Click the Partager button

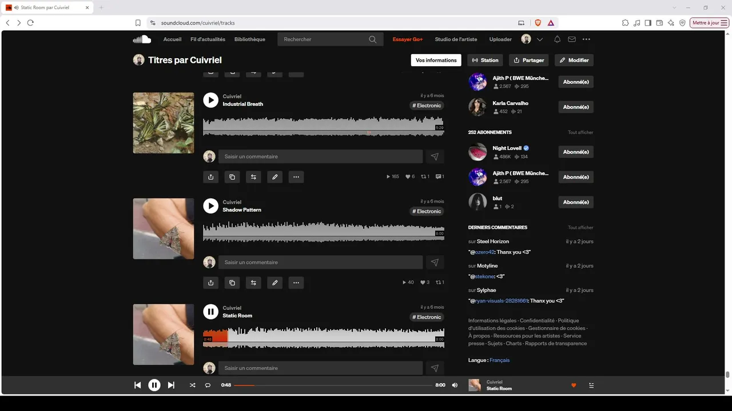point(529,60)
